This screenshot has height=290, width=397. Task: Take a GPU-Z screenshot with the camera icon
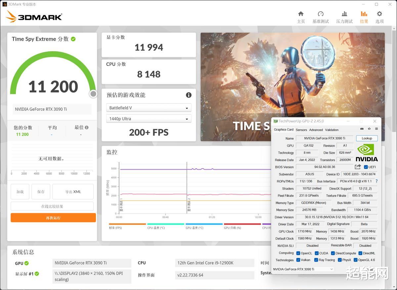coord(362,129)
